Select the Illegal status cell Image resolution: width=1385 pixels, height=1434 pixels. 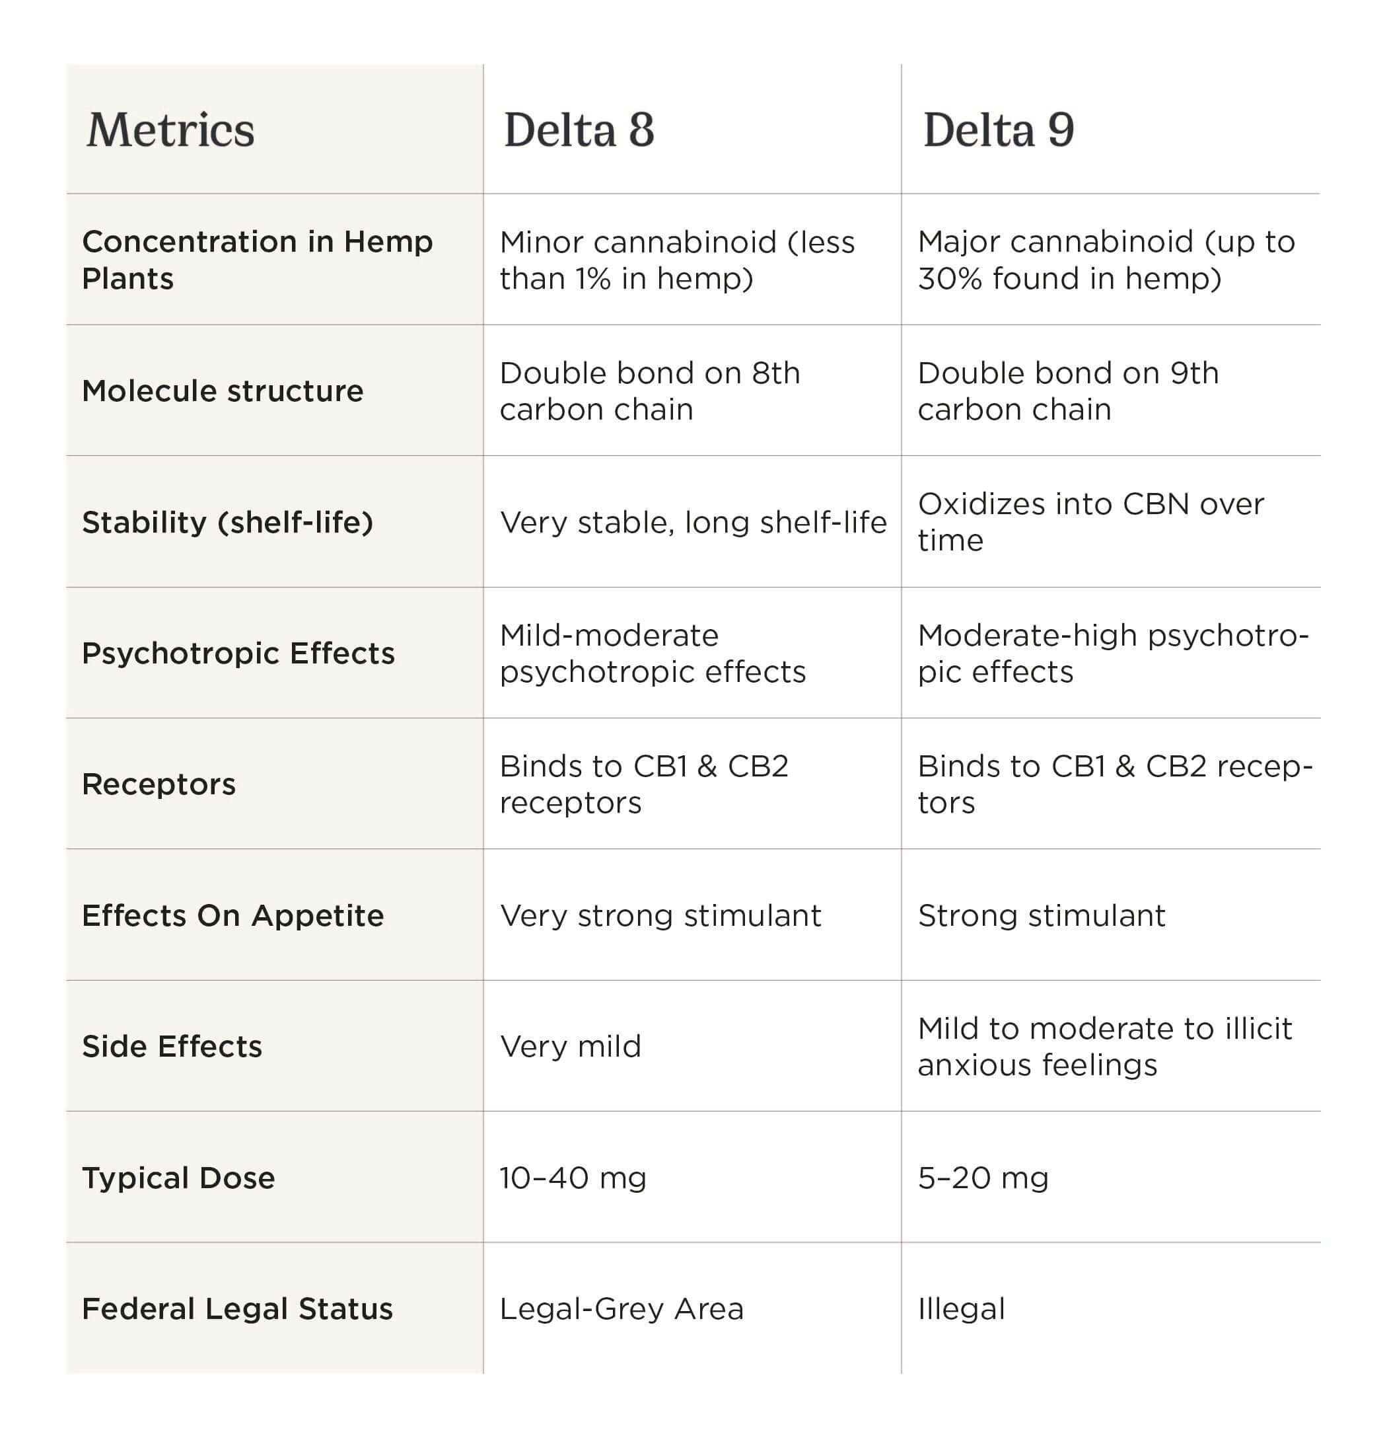[961, 1309]
